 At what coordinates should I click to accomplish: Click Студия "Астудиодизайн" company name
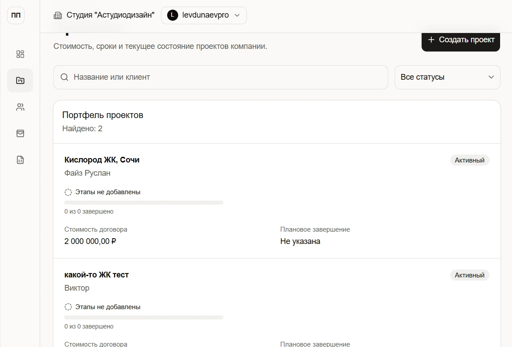pos(110,15)
